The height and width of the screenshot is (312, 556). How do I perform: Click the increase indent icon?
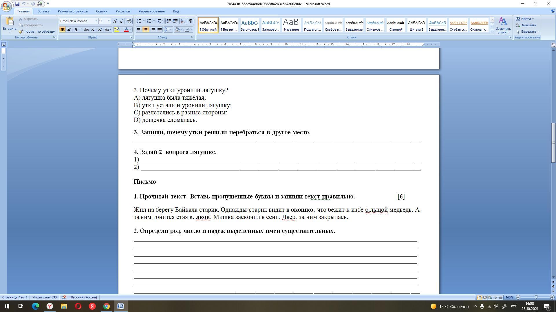pos(175,21)
